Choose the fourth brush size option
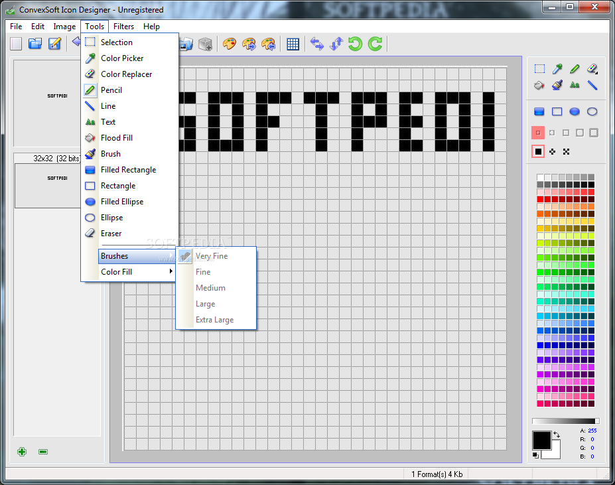Screen dimensions: 615x485 pyautogui.click(x=580, y=133)
